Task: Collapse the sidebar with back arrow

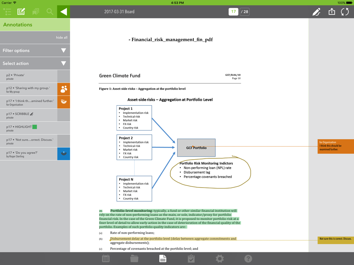Action: tap(63, 12)
